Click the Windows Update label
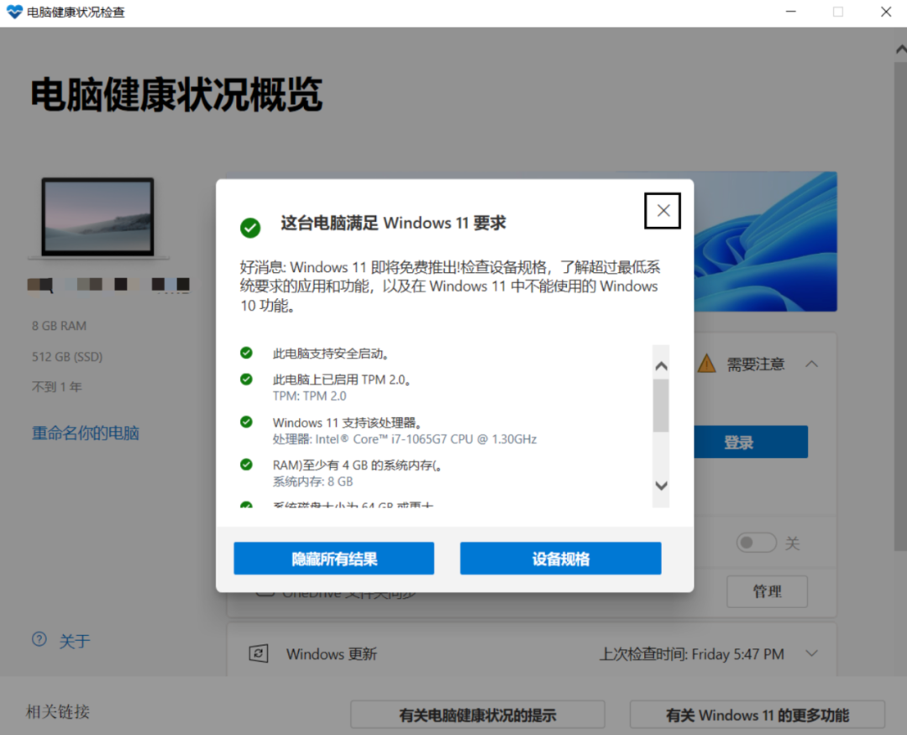Screen dimensions: 907x735 pyautogui.click(x=332, y=654)
